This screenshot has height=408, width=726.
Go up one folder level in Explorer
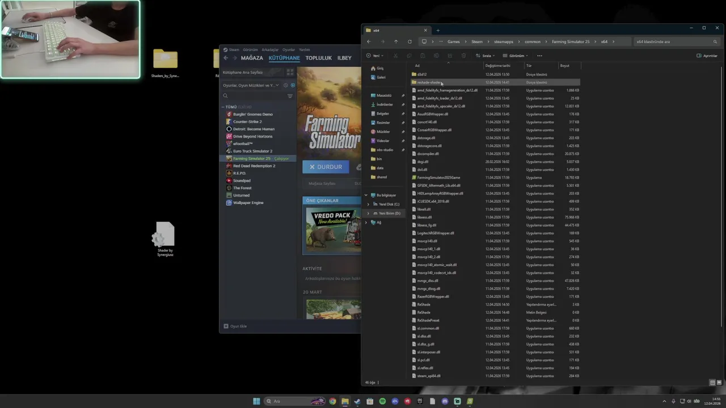click(x=396, y=41)
